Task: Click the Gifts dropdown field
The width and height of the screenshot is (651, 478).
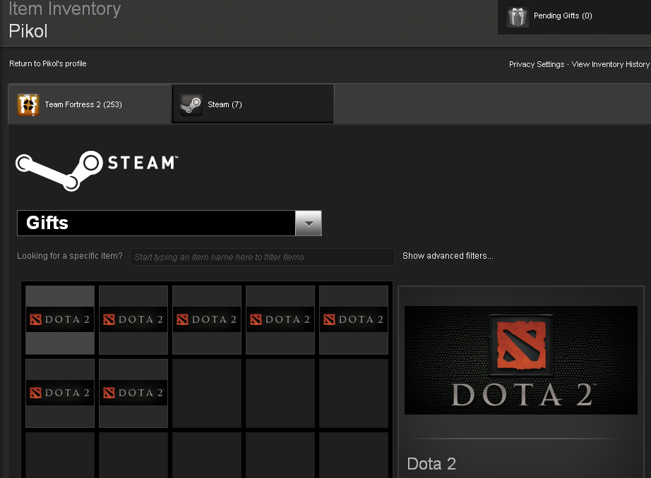Action: pyautogui.click(x=169, y=223)
